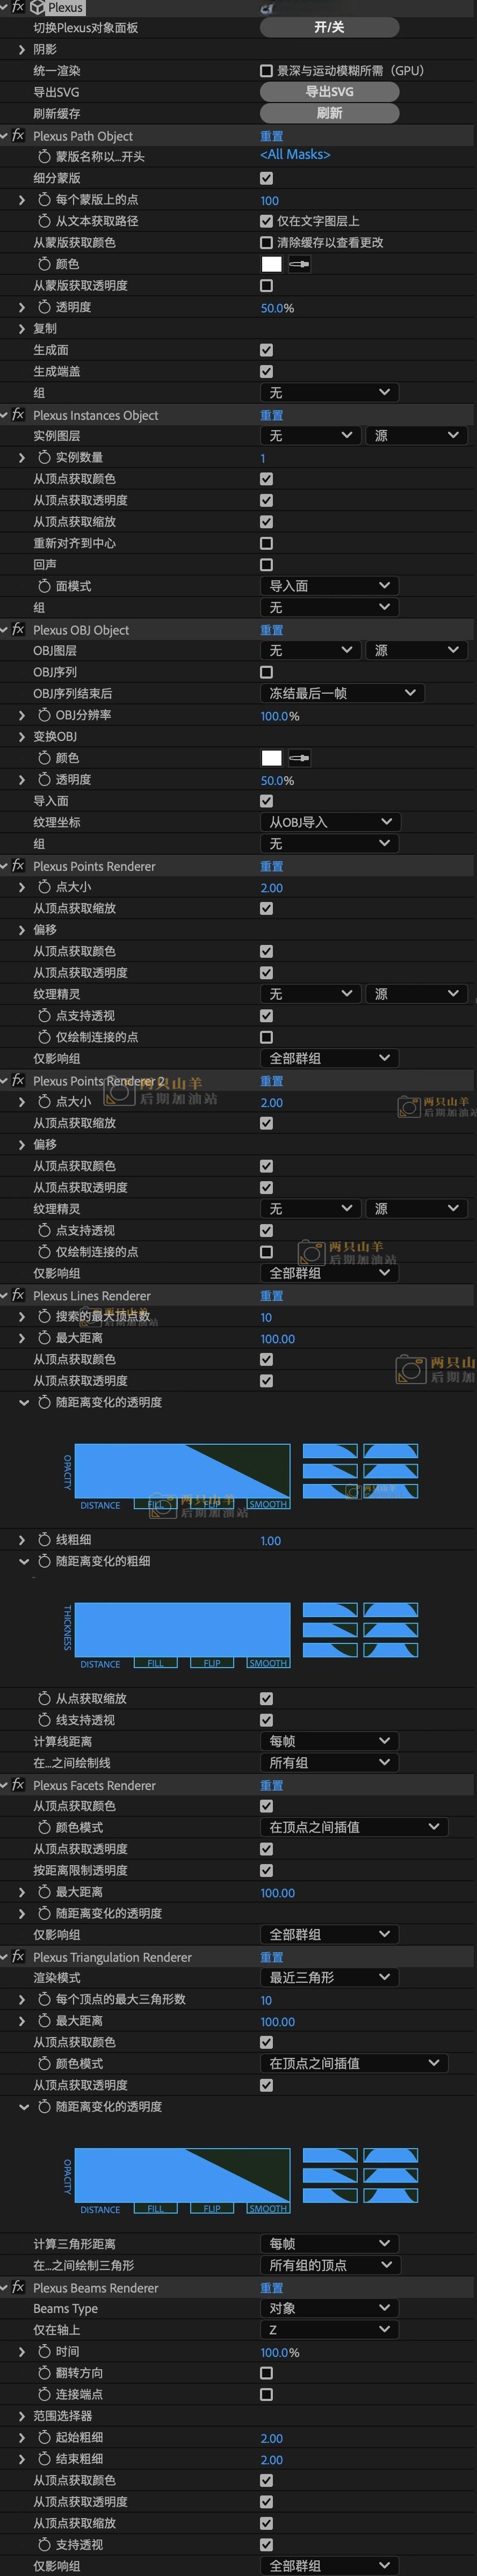Check the 重新对齐到中心 checkbox
Viewport: 477px width, 2576px height.
pyautogui.click(x=266, y=543)
